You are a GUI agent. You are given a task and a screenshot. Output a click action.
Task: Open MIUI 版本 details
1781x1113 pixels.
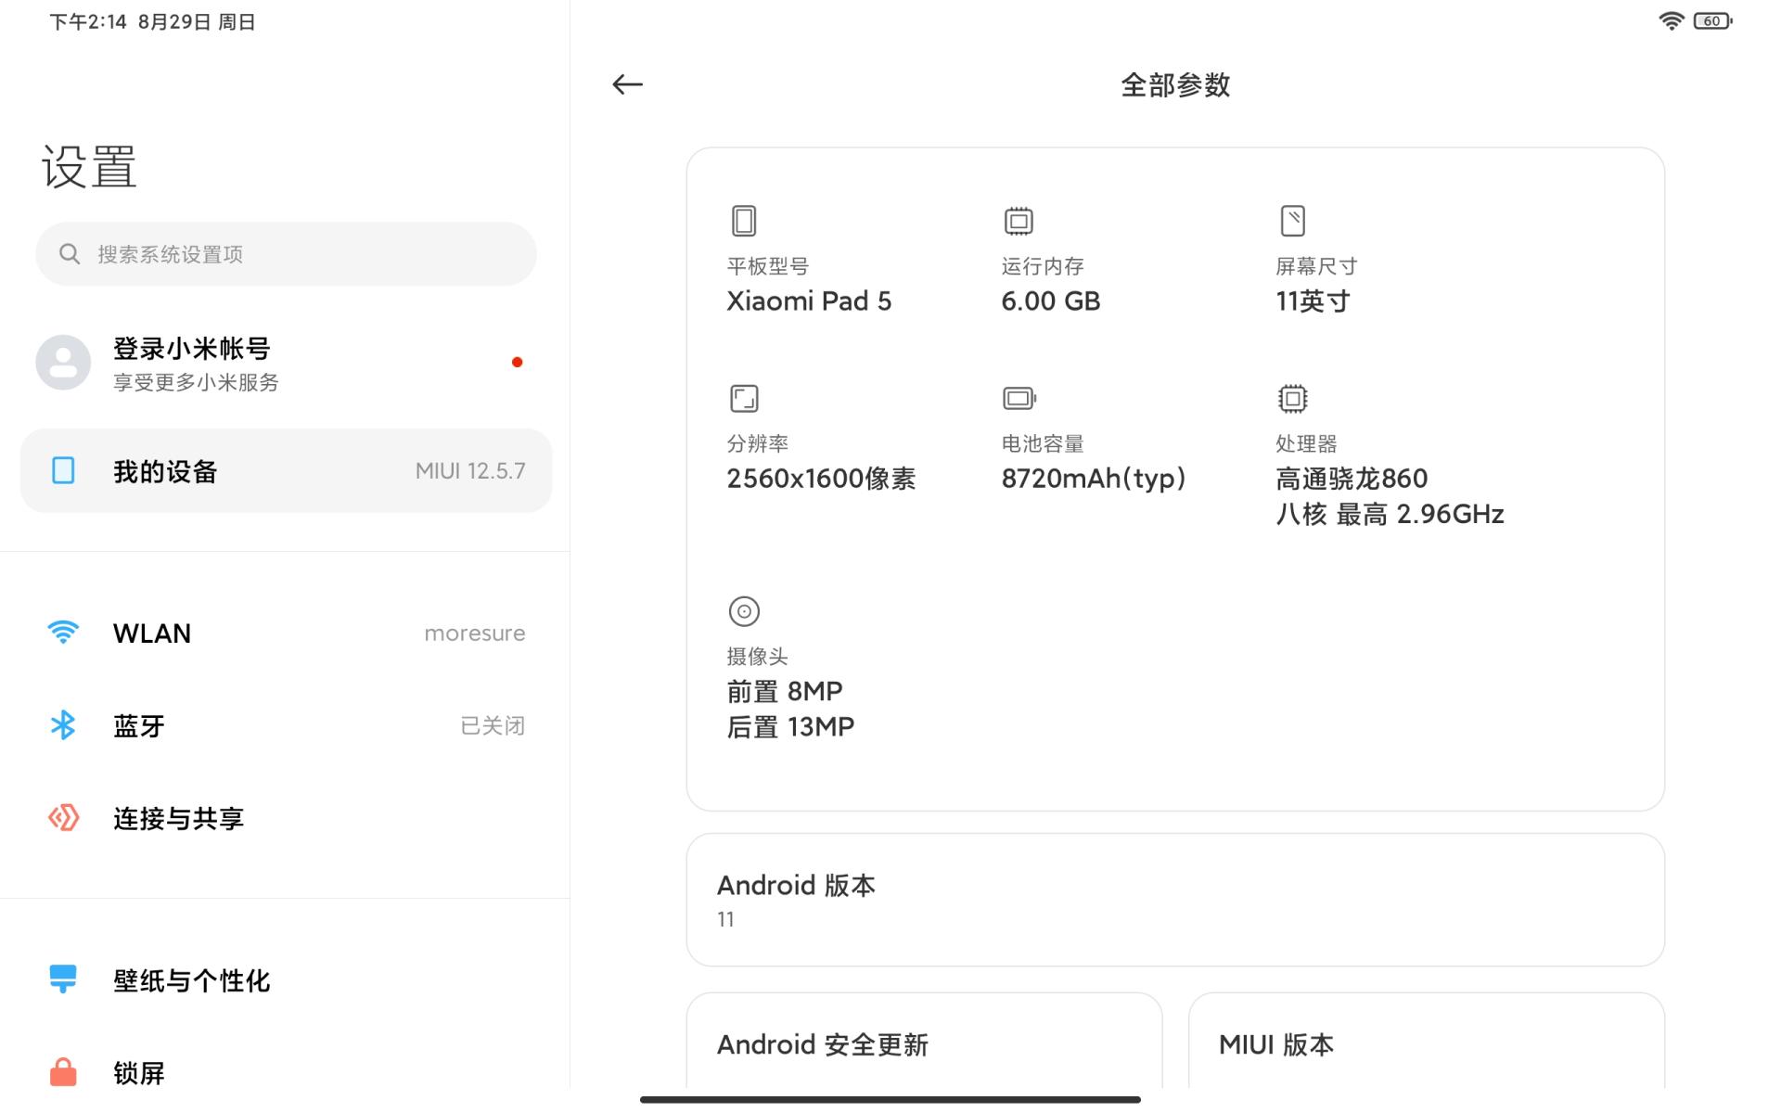[x=1426, y=1044]
